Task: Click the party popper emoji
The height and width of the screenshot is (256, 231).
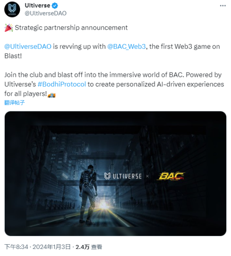Action: click(9, 28)
